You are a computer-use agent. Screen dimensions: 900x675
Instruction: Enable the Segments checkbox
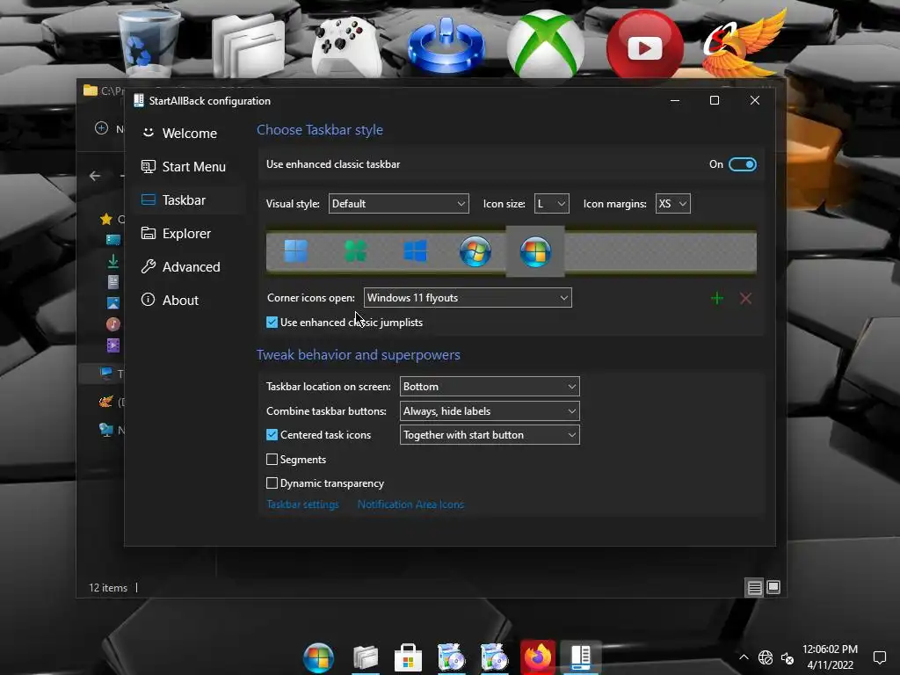coord(272,459)
